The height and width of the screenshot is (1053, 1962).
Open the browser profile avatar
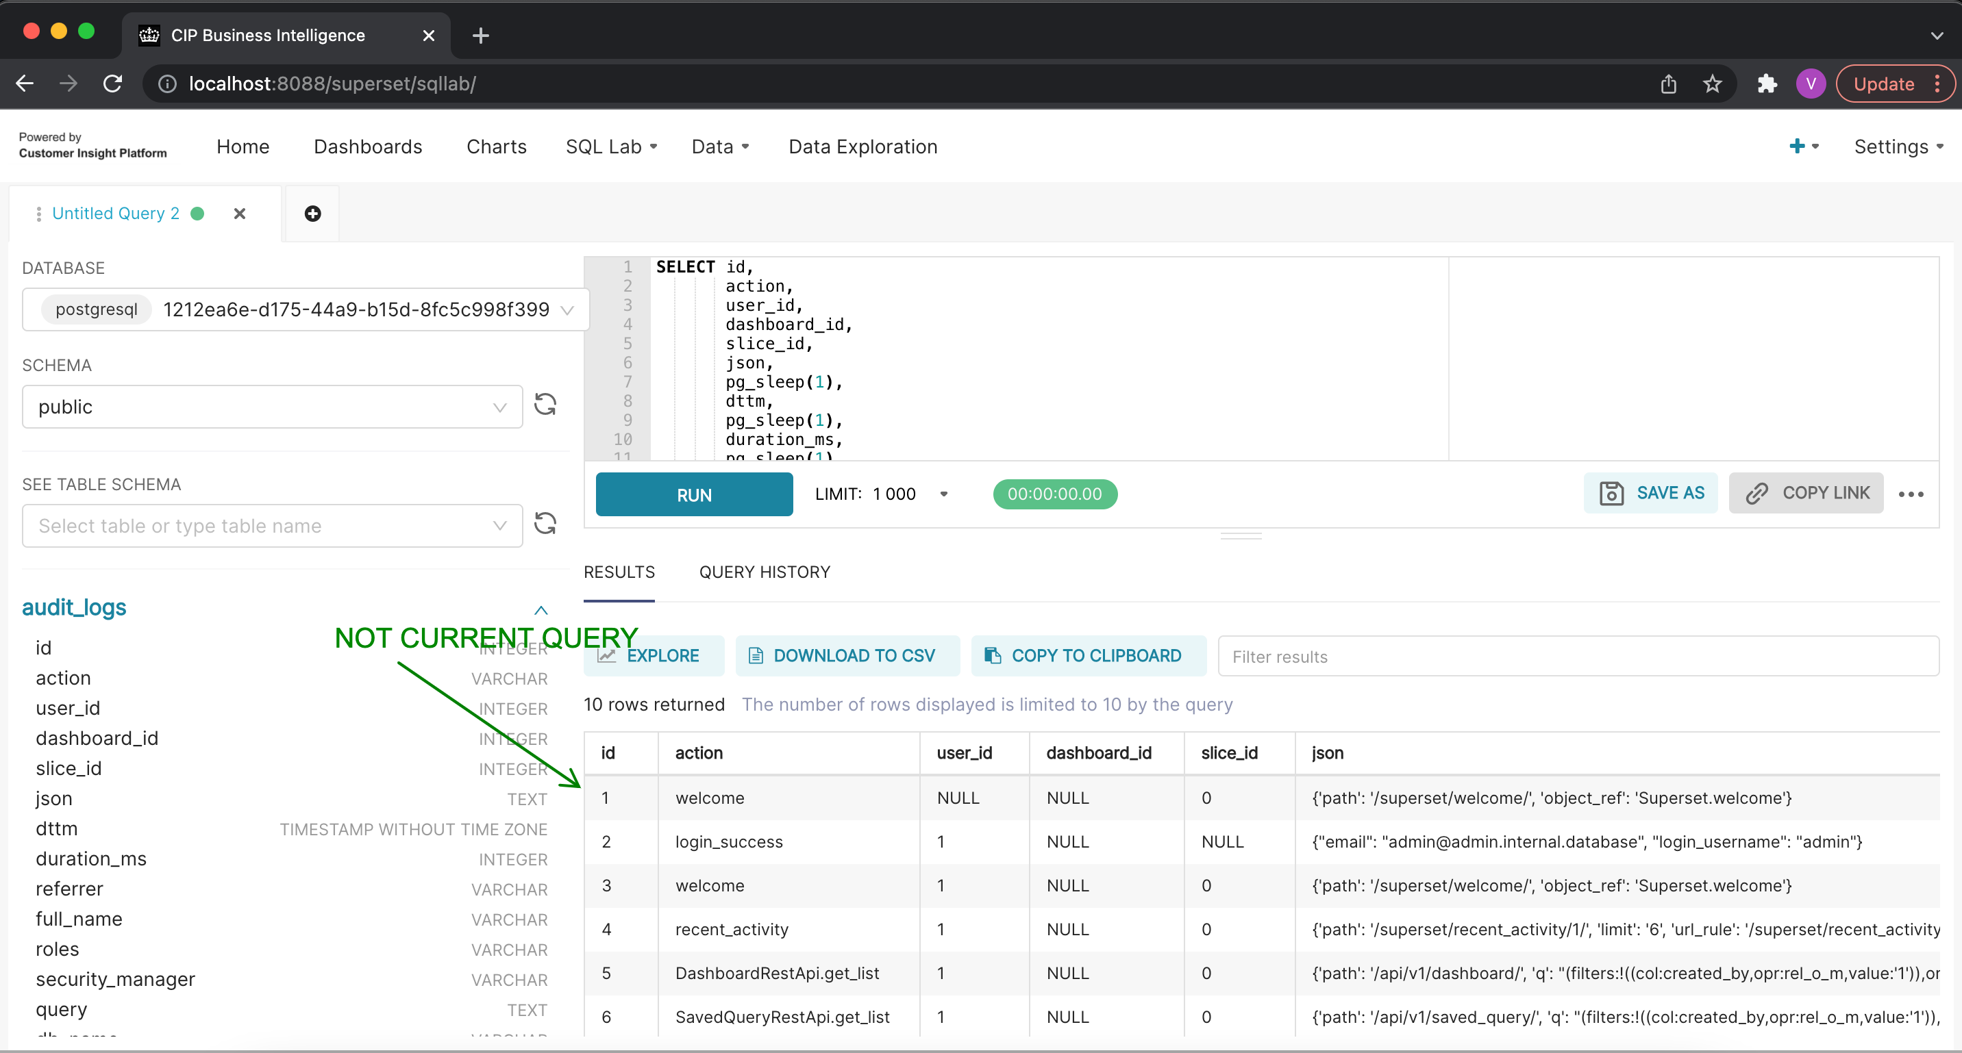pyautogui.click(x=1811, y=84)
